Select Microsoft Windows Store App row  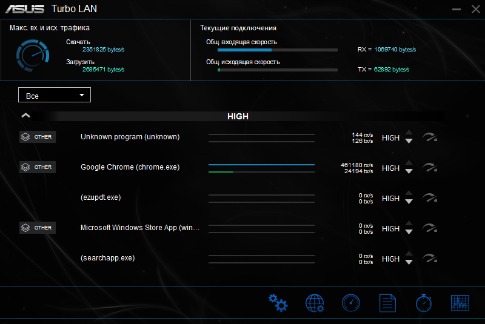[229, 228]
